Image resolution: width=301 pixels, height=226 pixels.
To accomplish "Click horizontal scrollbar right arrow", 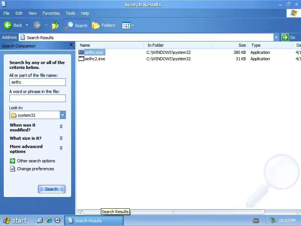I will click(x=298, y=212).
